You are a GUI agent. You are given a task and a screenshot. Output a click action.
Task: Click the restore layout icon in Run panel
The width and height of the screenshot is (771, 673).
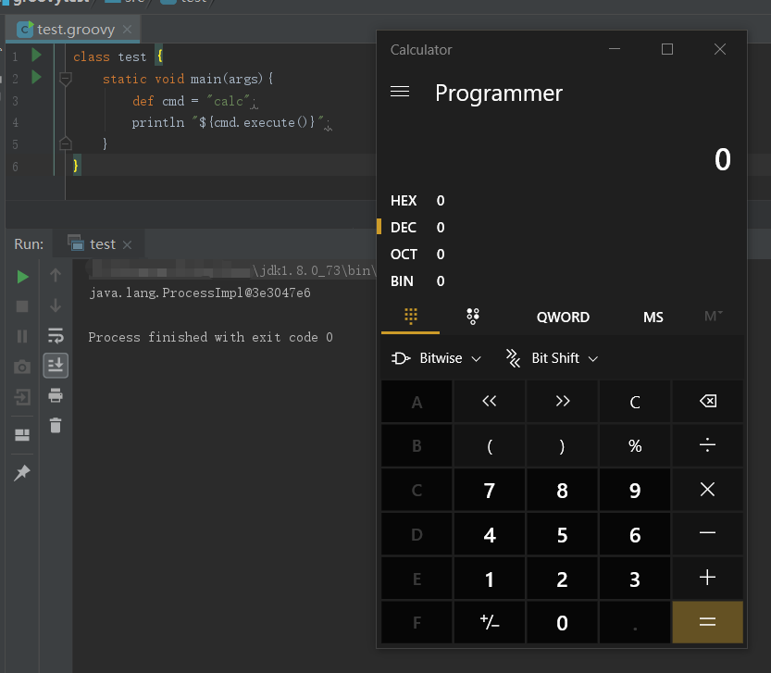[x=22, y=435]
